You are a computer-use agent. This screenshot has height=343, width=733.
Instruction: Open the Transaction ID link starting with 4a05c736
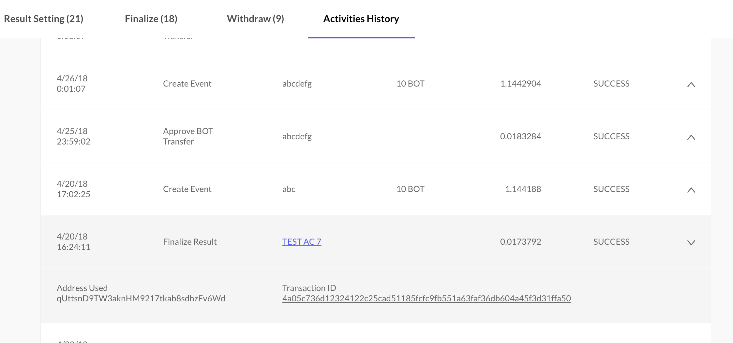(427, 298)
